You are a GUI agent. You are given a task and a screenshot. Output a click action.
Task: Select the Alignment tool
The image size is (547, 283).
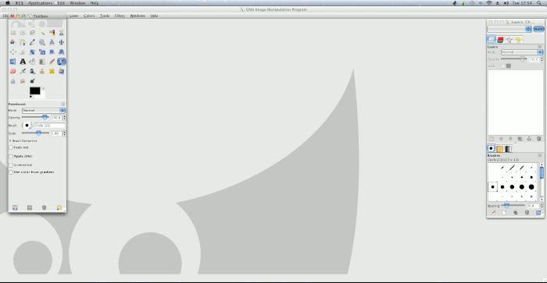(13, 52)
